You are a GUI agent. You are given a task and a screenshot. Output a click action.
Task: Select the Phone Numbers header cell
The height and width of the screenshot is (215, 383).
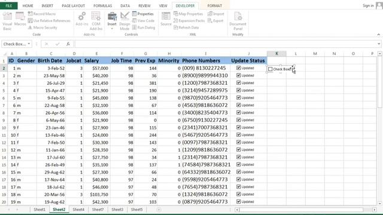click(205, 61)
